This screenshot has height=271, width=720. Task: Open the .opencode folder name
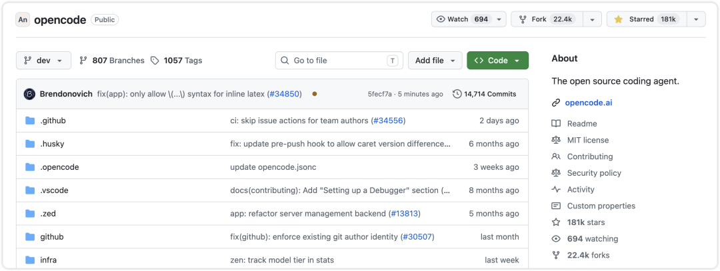[60, 167]
